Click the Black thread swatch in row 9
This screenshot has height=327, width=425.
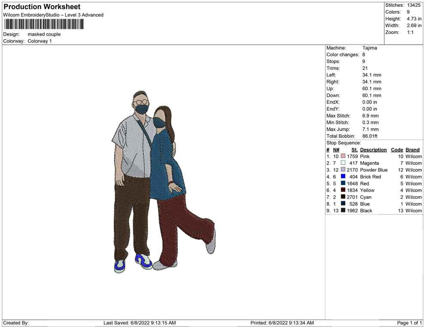click(343, 211)
